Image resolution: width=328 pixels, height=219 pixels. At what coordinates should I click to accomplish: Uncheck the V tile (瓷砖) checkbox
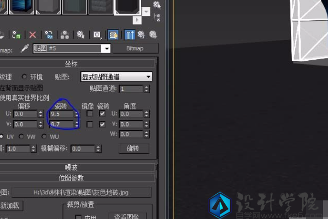(x=102, y=124)
